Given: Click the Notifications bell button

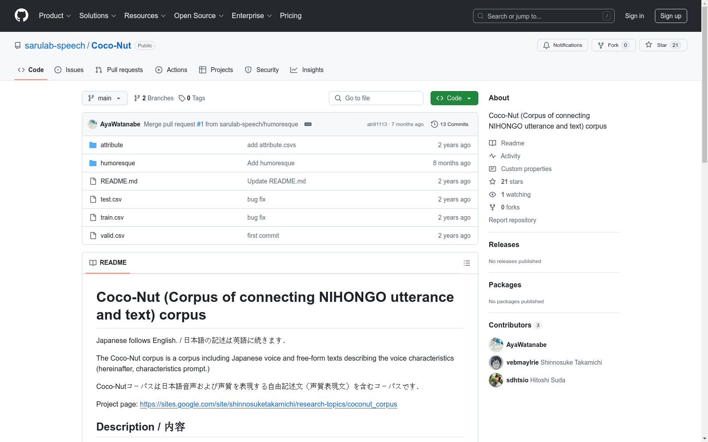Looking at the screenshot, I should 562,45.
